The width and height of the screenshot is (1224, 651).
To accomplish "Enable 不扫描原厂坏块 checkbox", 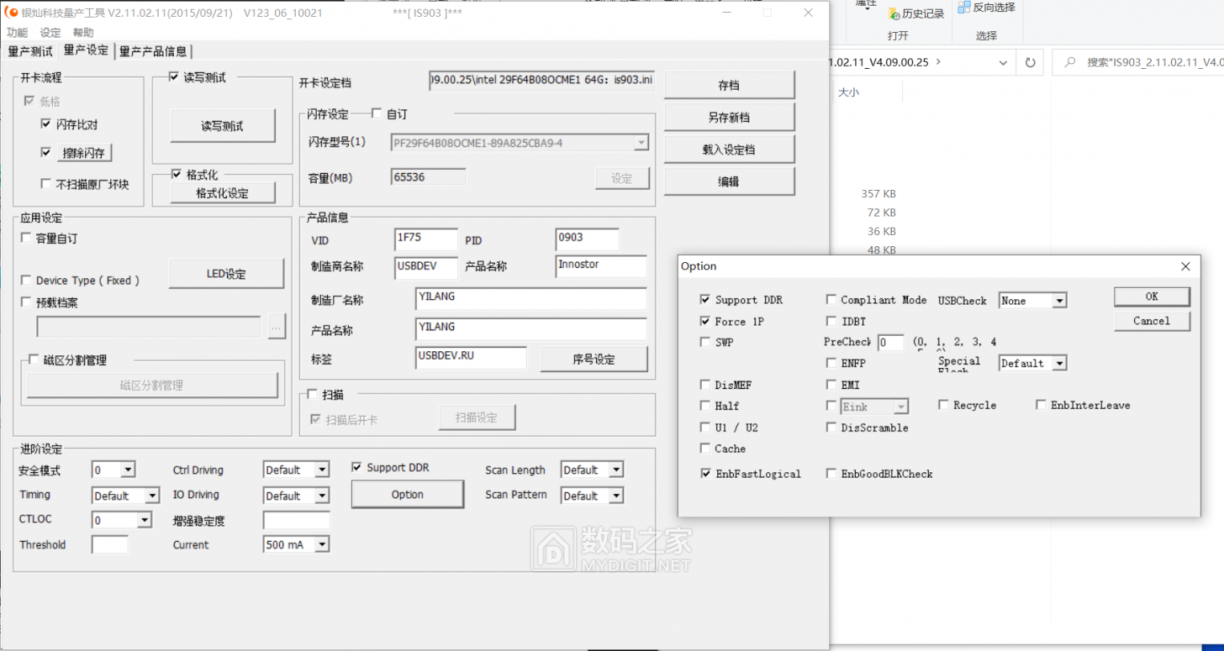I will pyautogui.click(x=46, y=184).
